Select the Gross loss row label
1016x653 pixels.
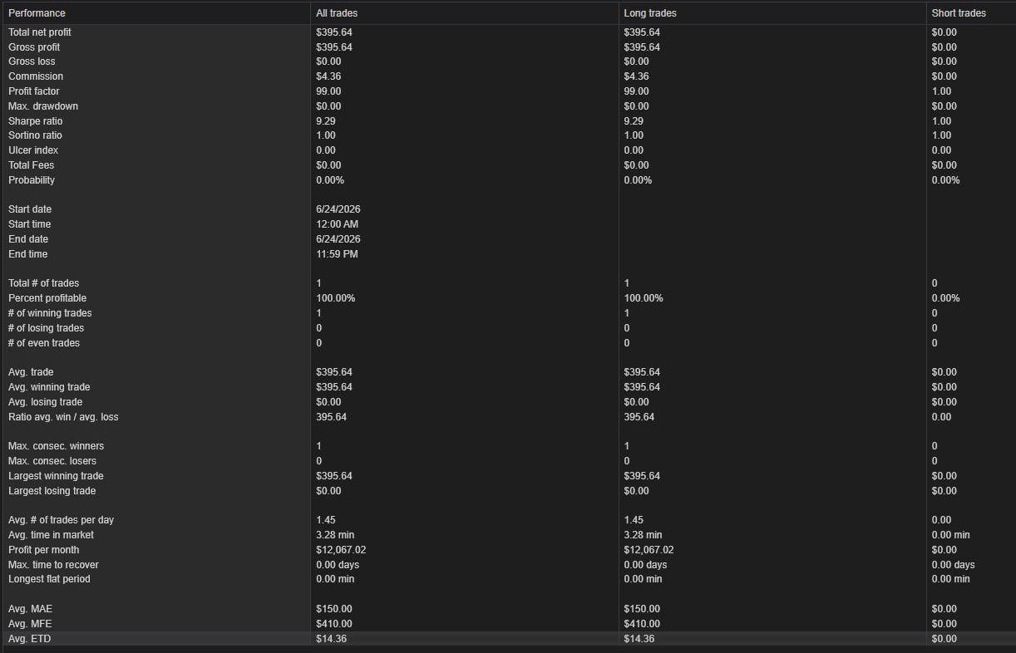[32, 61]
